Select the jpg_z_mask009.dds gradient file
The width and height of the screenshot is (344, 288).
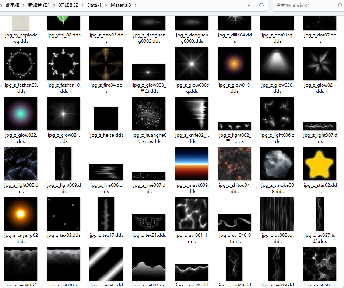click(192, 164)
